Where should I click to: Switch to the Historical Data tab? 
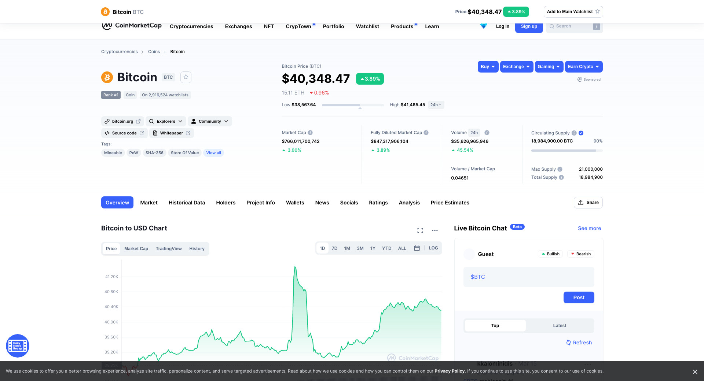click(x=187, y=203)
